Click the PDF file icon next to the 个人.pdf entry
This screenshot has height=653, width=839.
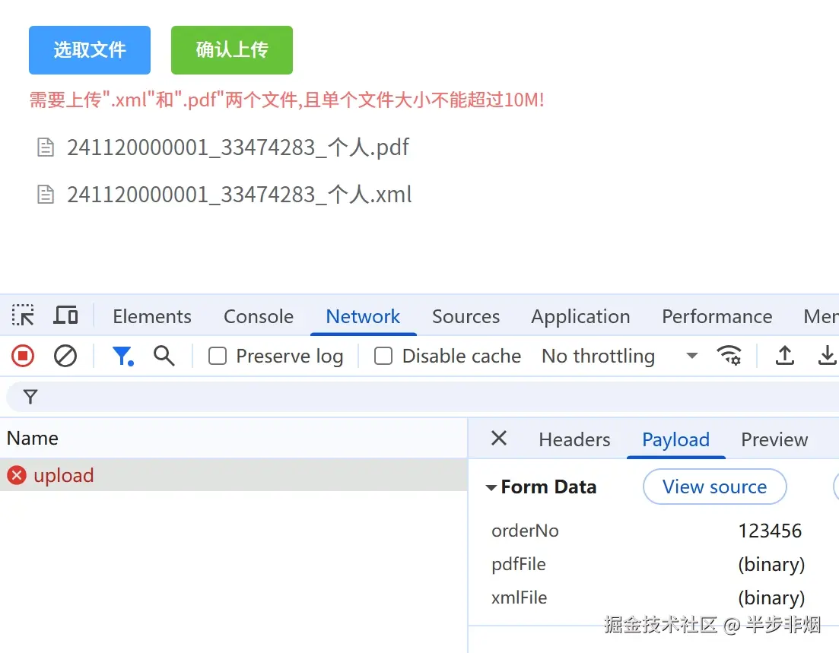pos(46,147)
